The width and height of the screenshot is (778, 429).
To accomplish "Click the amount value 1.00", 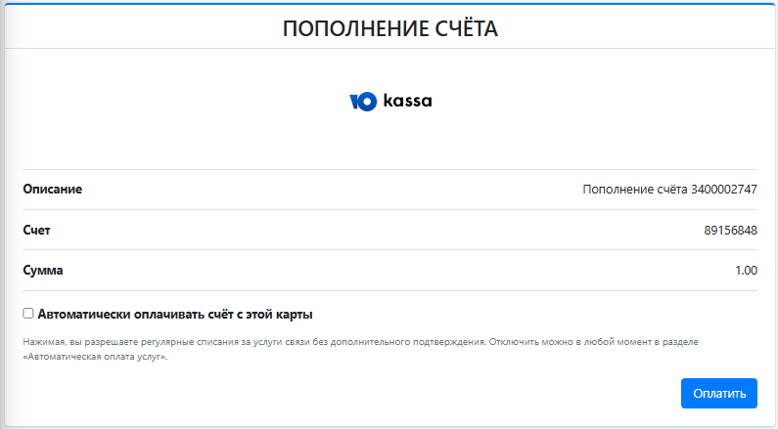I will coord(747,271).
